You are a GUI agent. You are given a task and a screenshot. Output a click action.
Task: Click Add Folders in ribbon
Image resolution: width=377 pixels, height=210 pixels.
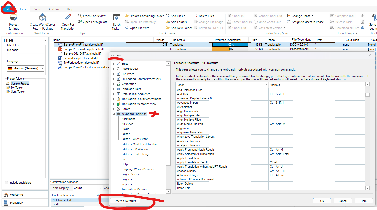click(176, 22)
